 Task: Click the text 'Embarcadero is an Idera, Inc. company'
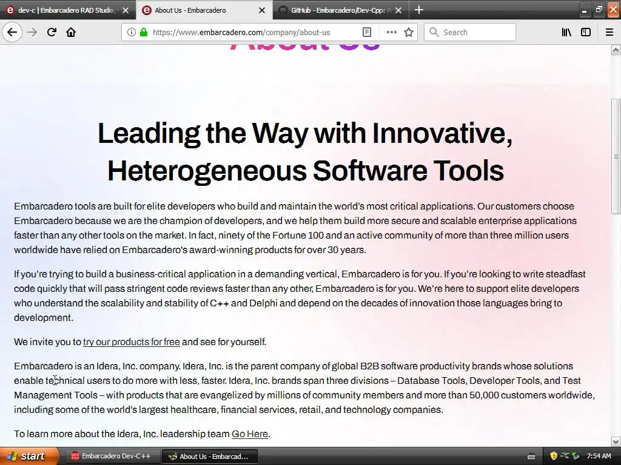97,366
